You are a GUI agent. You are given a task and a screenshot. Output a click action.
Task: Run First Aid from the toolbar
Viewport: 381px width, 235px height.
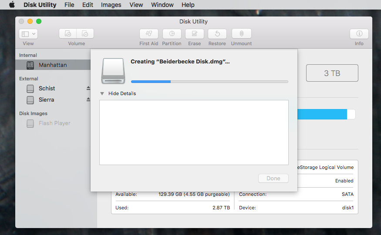pos(149,34)
